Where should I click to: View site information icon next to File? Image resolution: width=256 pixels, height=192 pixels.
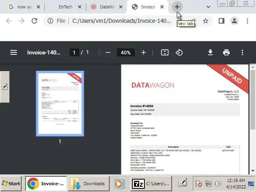50,21
